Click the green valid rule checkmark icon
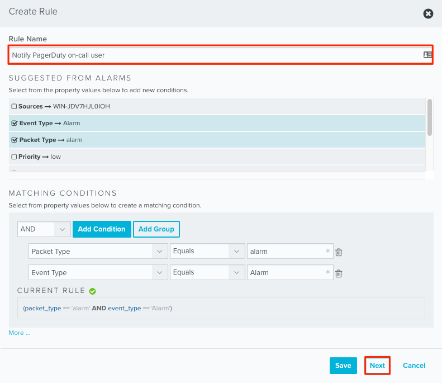 tap(93, 291)
